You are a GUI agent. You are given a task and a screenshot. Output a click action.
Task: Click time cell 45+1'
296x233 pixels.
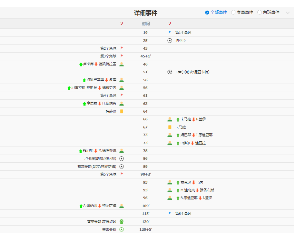[x=145, y=56]
